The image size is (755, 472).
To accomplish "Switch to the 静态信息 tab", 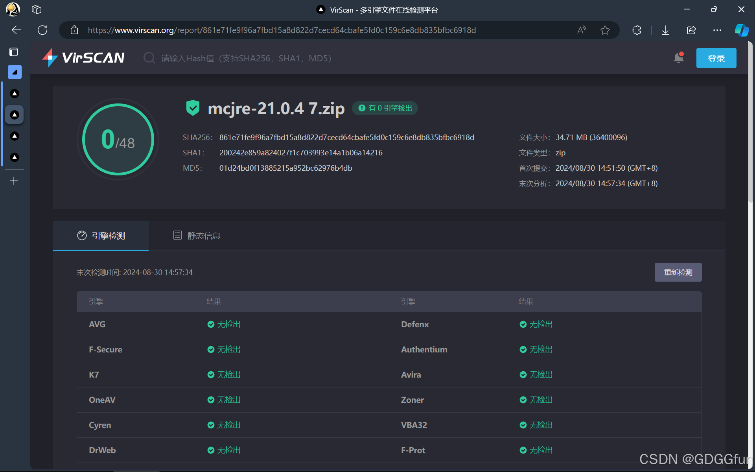I will point(197,236).
